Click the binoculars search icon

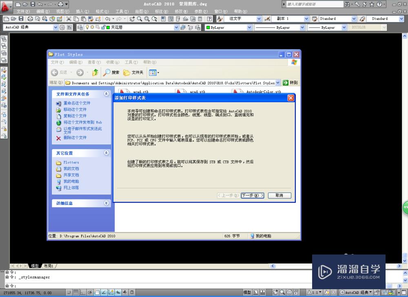tap(347, 4)
